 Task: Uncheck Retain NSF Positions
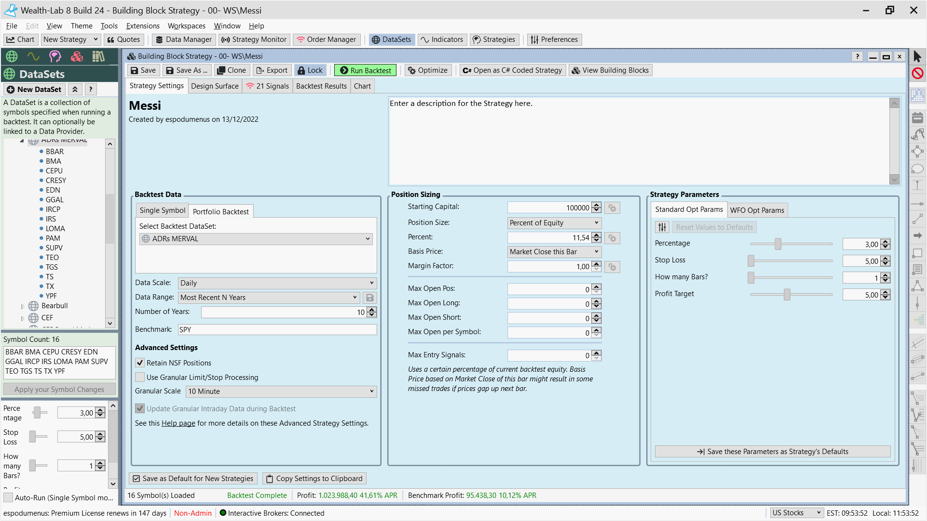[x=140, y=363]
